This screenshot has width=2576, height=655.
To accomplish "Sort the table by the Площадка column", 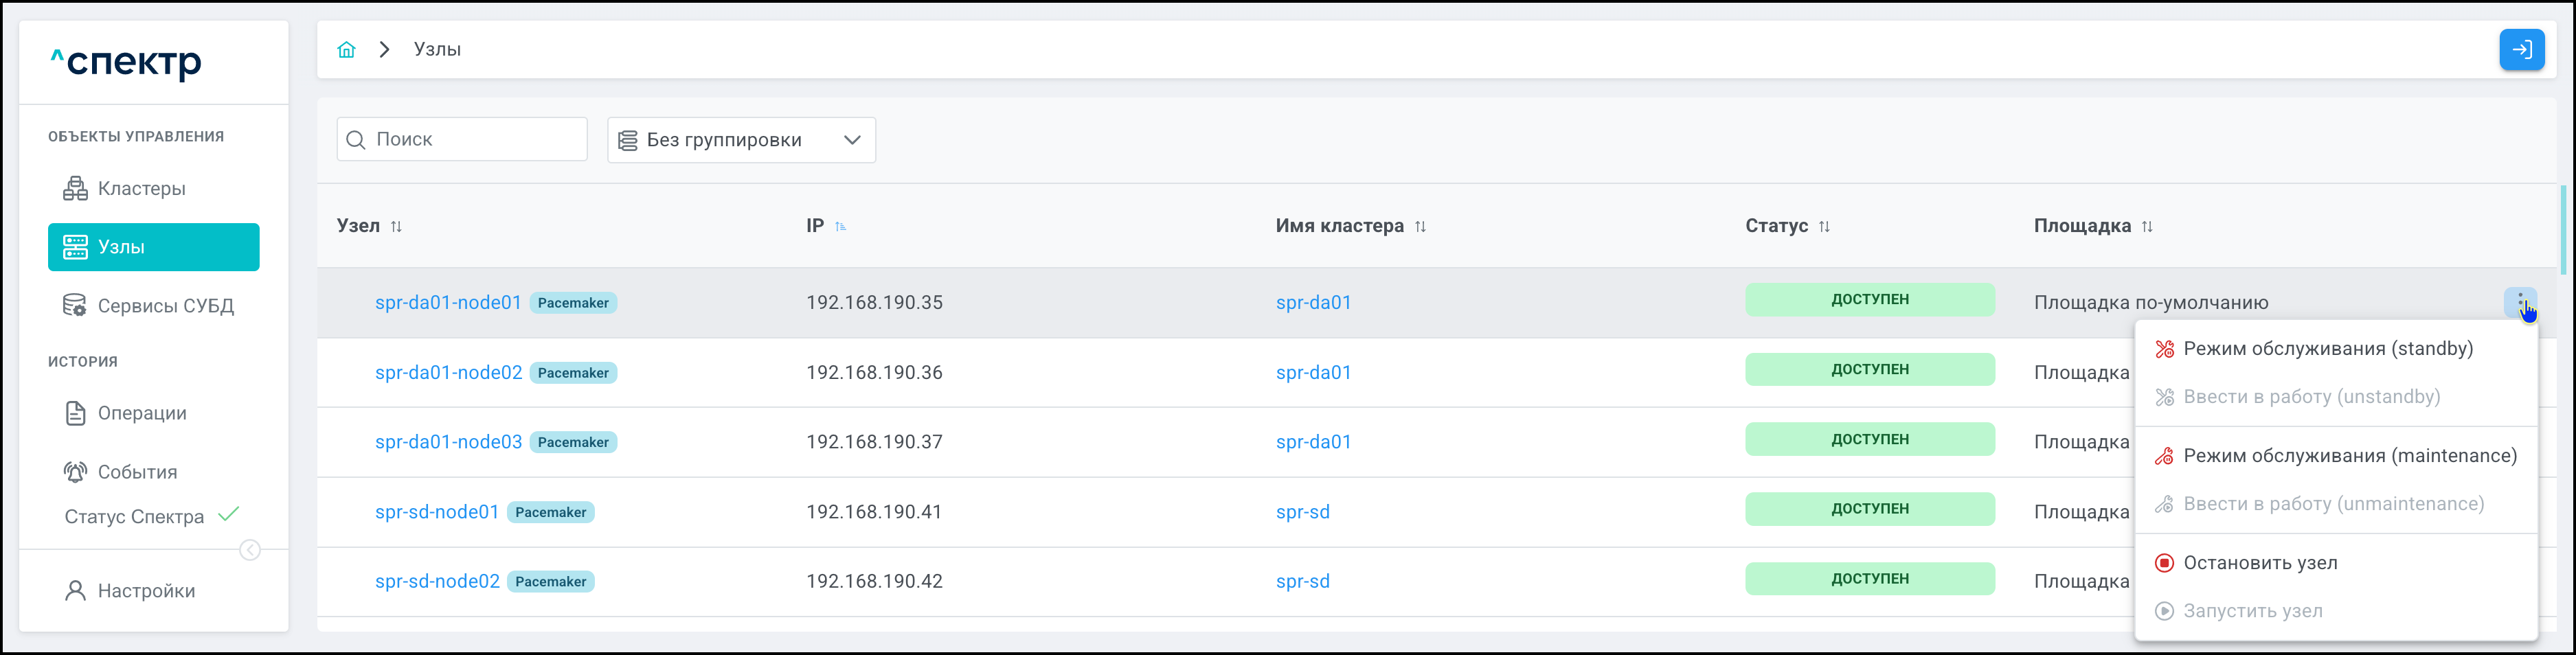I will [x=2147, y=227].
